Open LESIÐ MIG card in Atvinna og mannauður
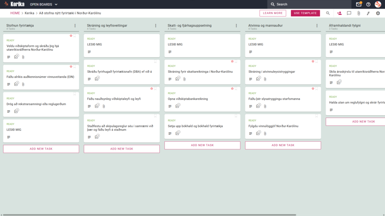385x216 pixels. click(283, 45)
